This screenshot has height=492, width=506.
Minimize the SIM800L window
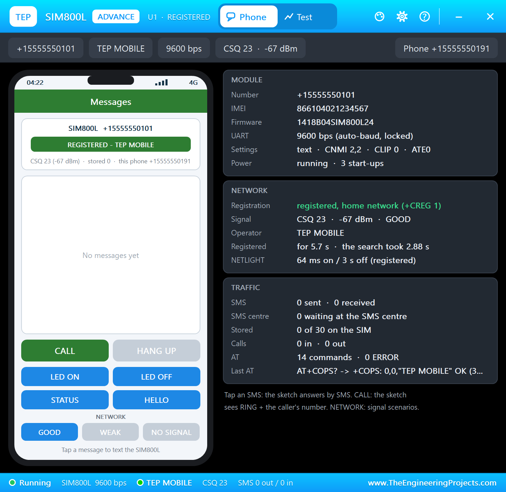(x=459, y=16)
